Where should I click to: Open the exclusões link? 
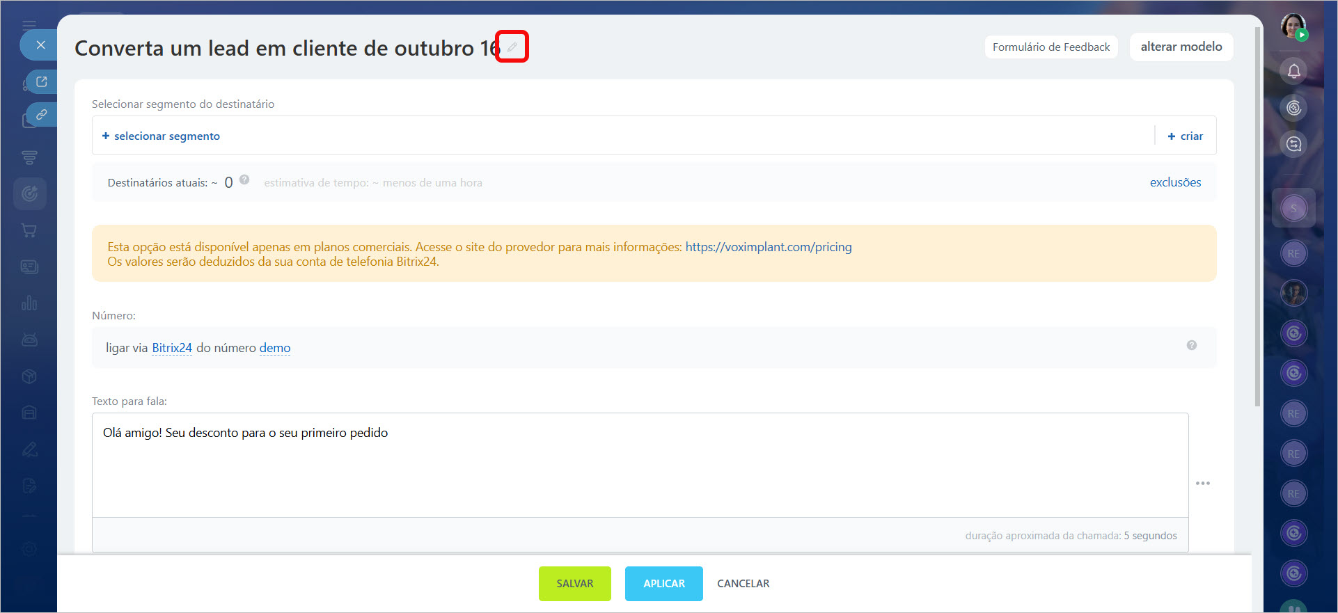tap(1175, 182)
